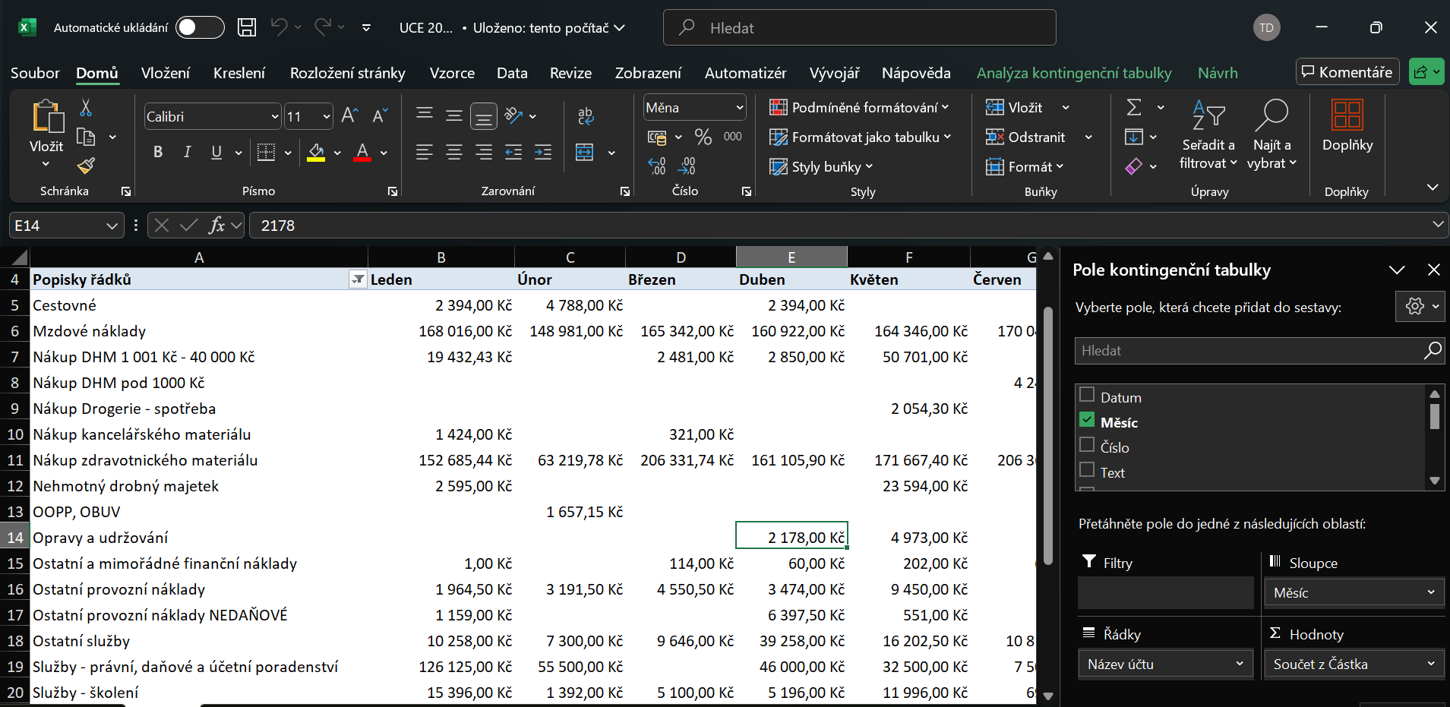Expand the Součet z Částka values dropdown

[x=1430, y=664]
